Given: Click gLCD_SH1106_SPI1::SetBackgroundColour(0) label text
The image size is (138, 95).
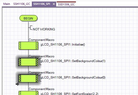Looking at the screenshot, I should click(73, 77).
